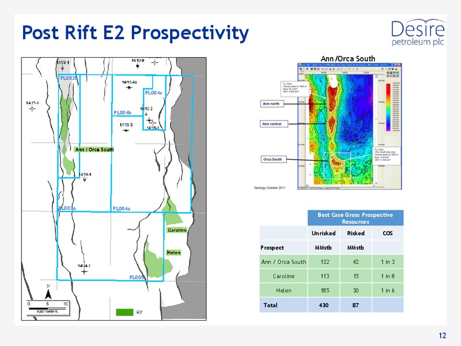Click the PL004b license label on map

tap(123, 112)
